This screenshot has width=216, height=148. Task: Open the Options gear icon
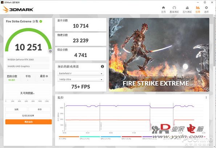(x=206, y=8)
